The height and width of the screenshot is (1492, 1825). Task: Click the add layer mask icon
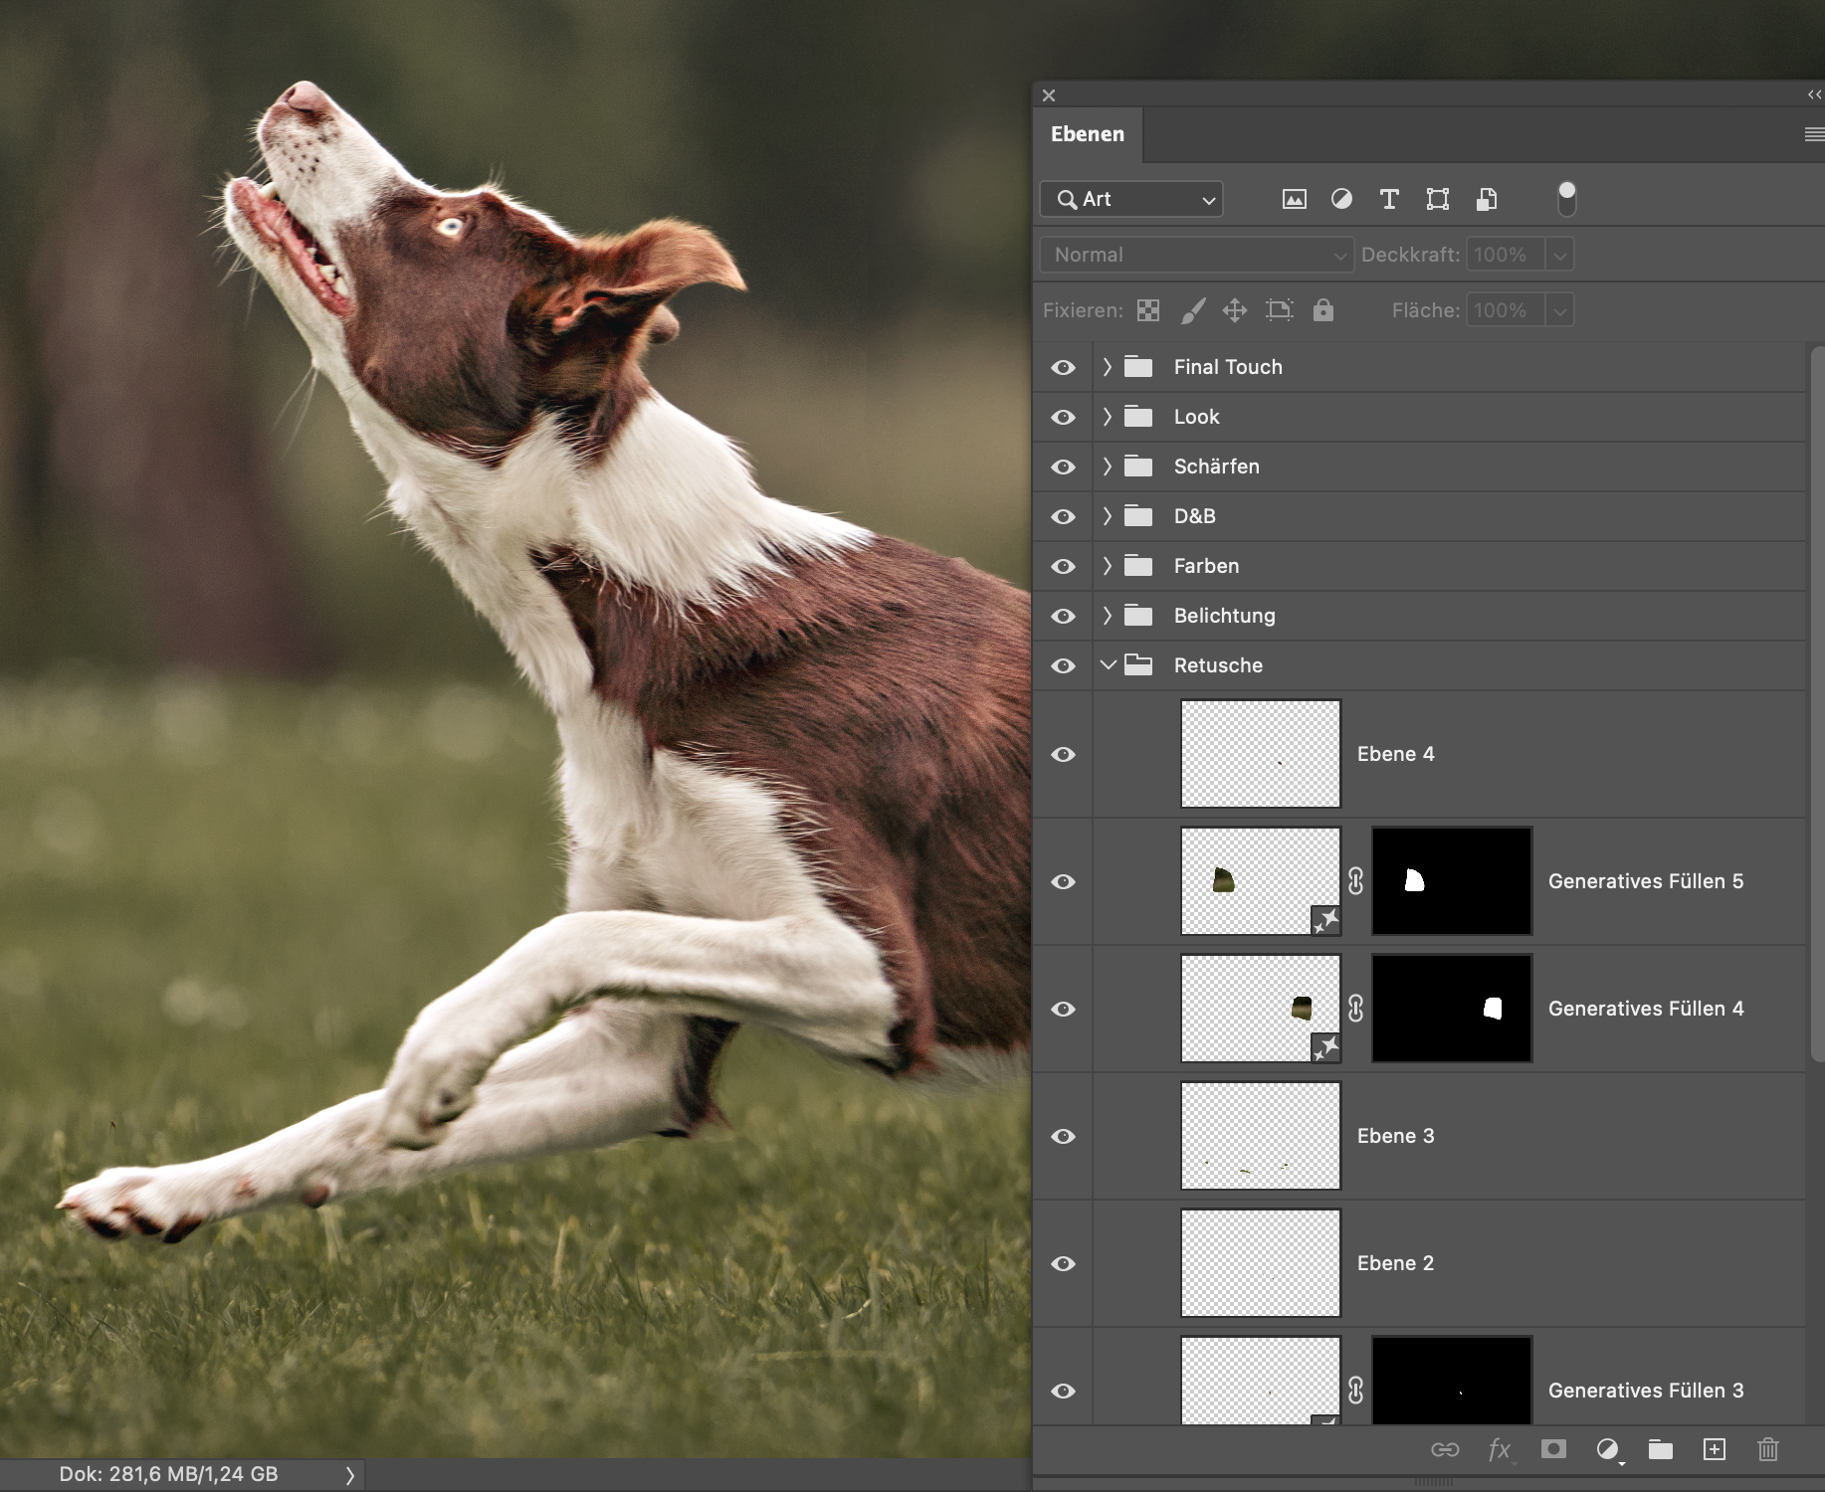pyautogui.click(x=1553, y=1449)
